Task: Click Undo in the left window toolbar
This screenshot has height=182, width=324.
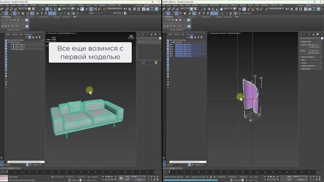Action: (x=2, y=9)
